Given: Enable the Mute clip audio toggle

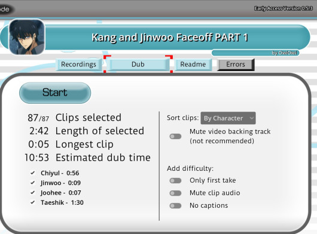Looking at the screenshot, I should (x=175, y=193).
